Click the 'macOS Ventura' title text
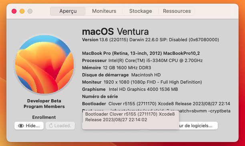This screenshot has height=146, width=245. coord(115,32)
